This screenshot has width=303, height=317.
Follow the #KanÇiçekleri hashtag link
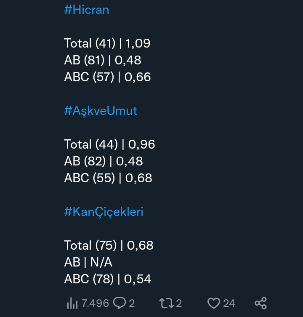[x=104, y=212]
